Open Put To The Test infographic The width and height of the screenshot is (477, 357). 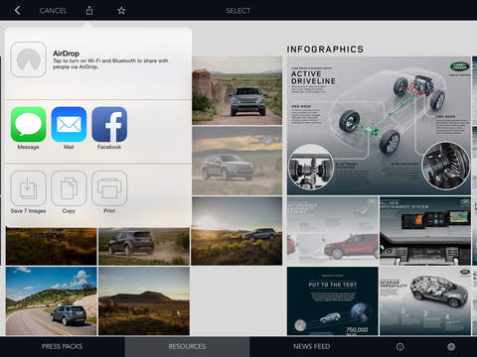333,301
